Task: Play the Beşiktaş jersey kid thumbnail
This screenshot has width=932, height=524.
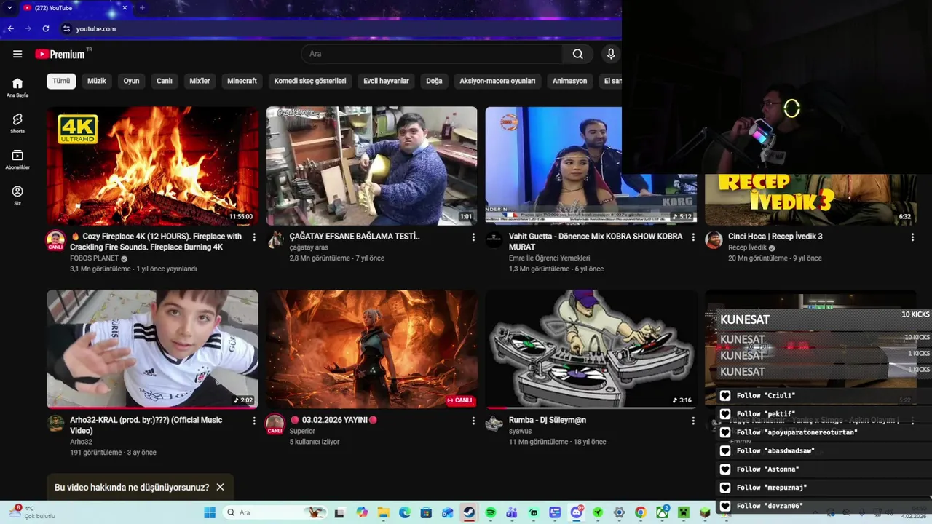Action: click(152, 349)
